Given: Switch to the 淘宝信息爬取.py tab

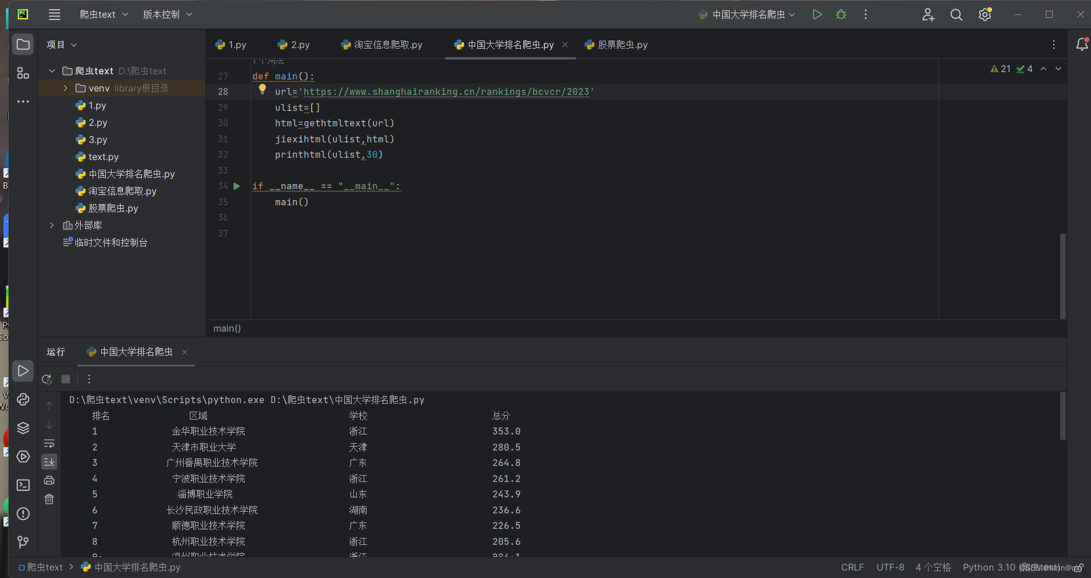Looking at the screenshot, I should [x=381, y=45].
